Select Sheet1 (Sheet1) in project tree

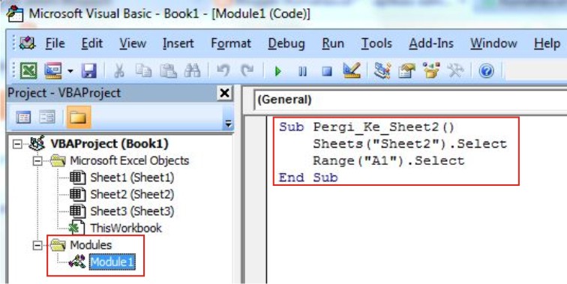(132, 178)
